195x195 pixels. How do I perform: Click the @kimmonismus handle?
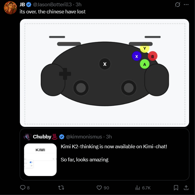tap(85, 137)
